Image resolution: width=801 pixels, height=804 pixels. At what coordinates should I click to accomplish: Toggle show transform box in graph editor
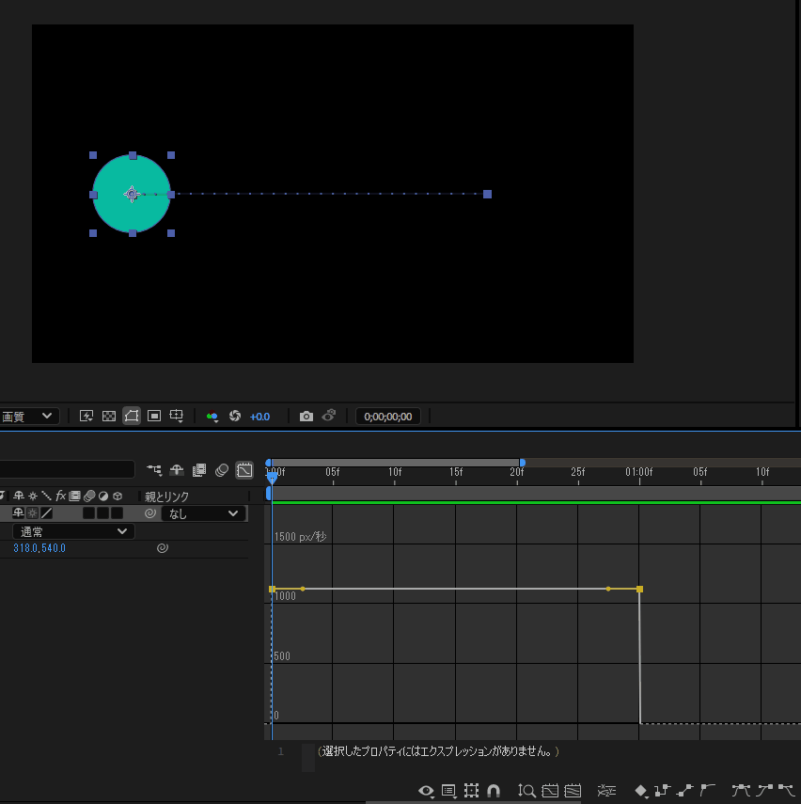pyautogui.click(x=471, y=791)
